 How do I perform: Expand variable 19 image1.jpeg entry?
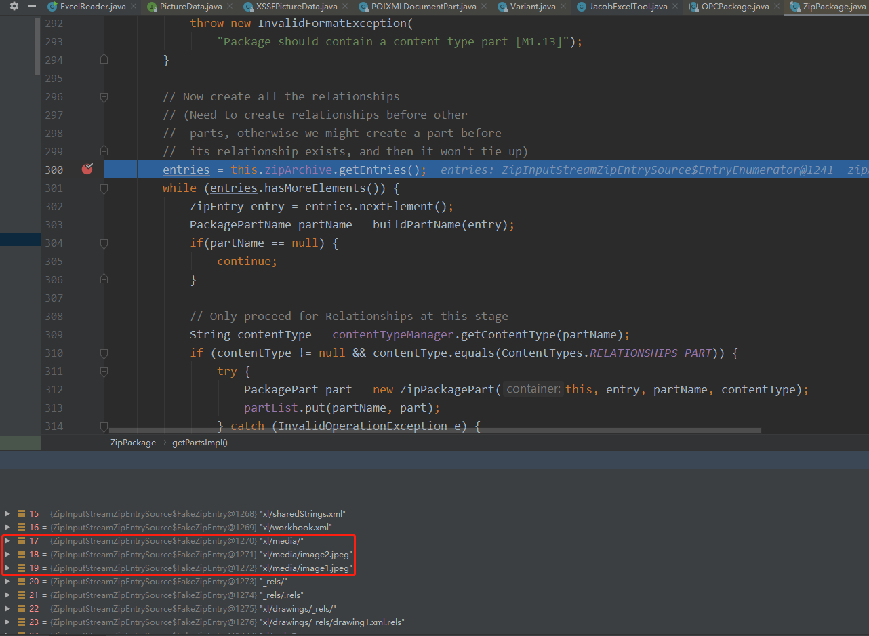pyautogui.click(x=7, y=568)
